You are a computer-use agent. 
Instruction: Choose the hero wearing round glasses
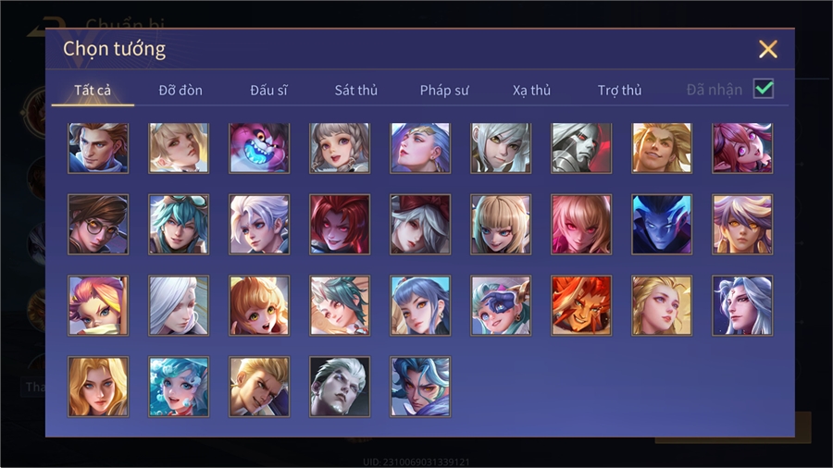[x=98, y=225]
